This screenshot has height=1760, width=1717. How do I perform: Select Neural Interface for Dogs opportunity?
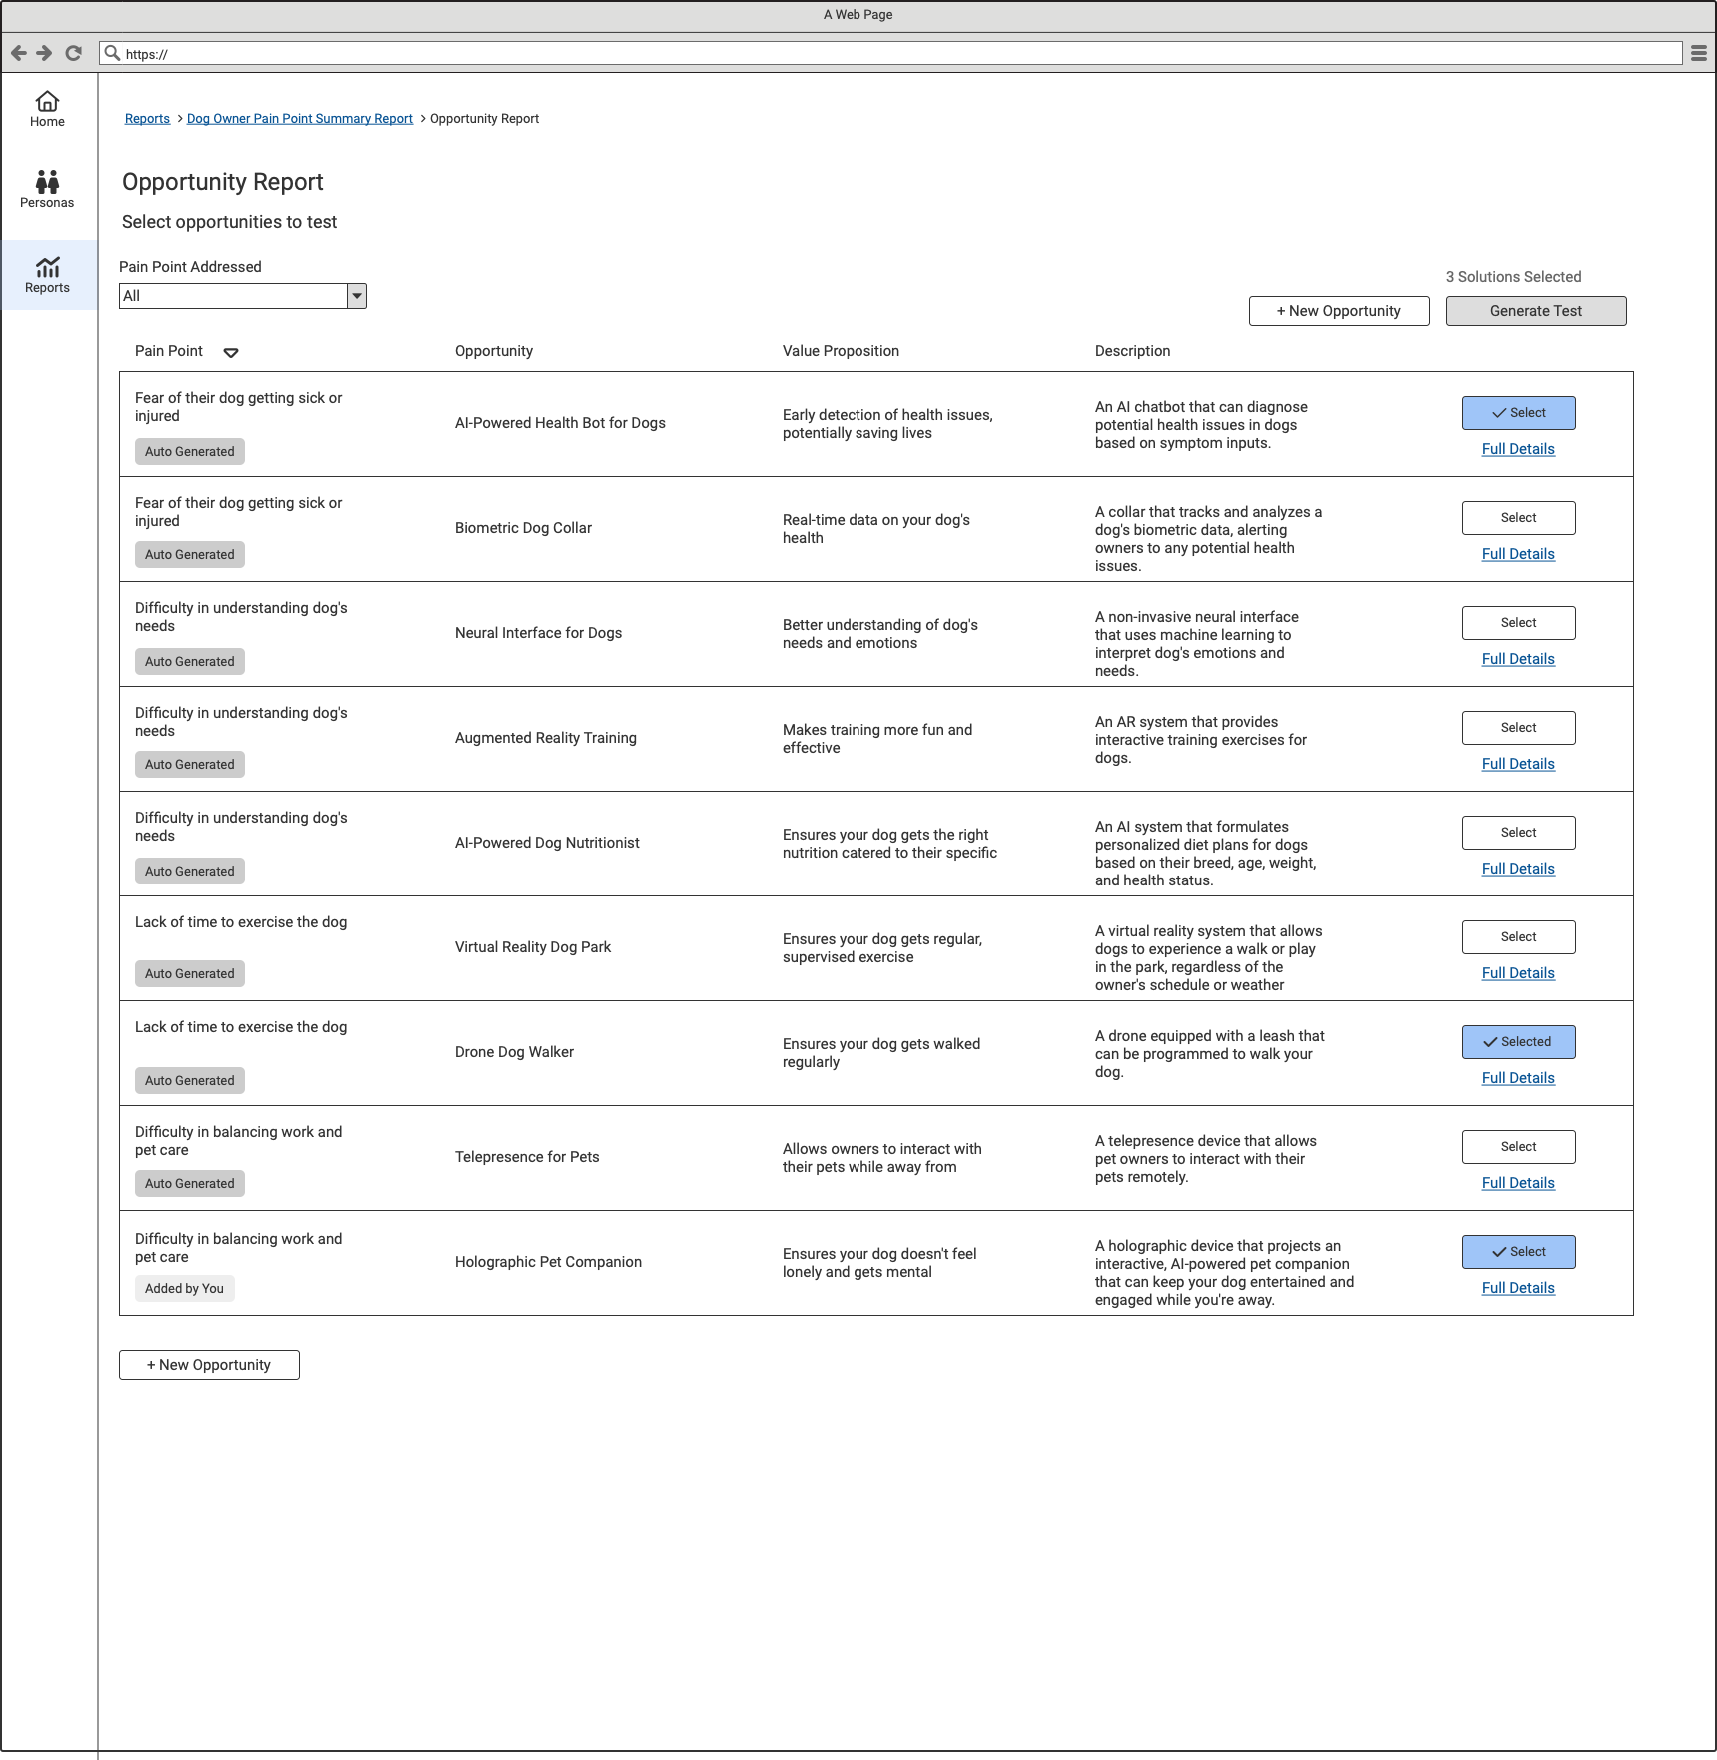coord(1519,623)
